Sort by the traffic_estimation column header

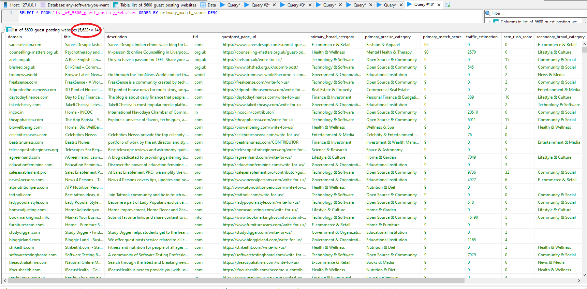point(483,37)
